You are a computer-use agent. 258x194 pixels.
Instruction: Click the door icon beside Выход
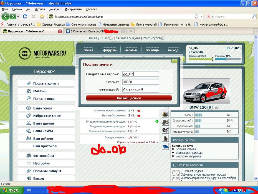29,178
